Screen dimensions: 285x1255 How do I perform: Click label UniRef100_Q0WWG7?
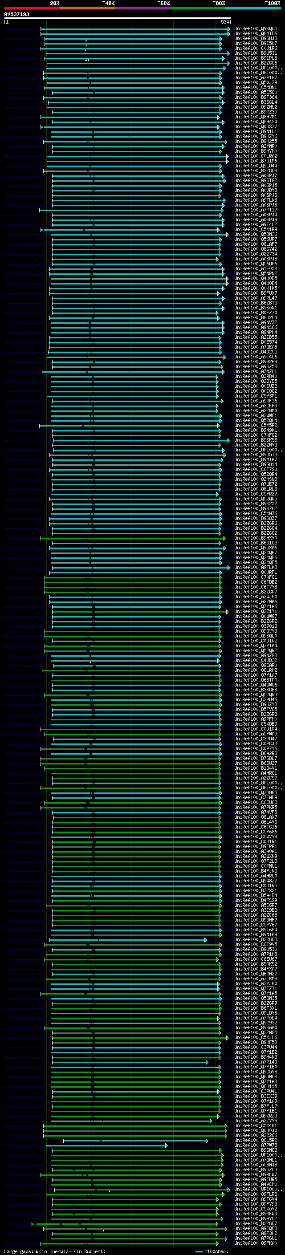256,616
